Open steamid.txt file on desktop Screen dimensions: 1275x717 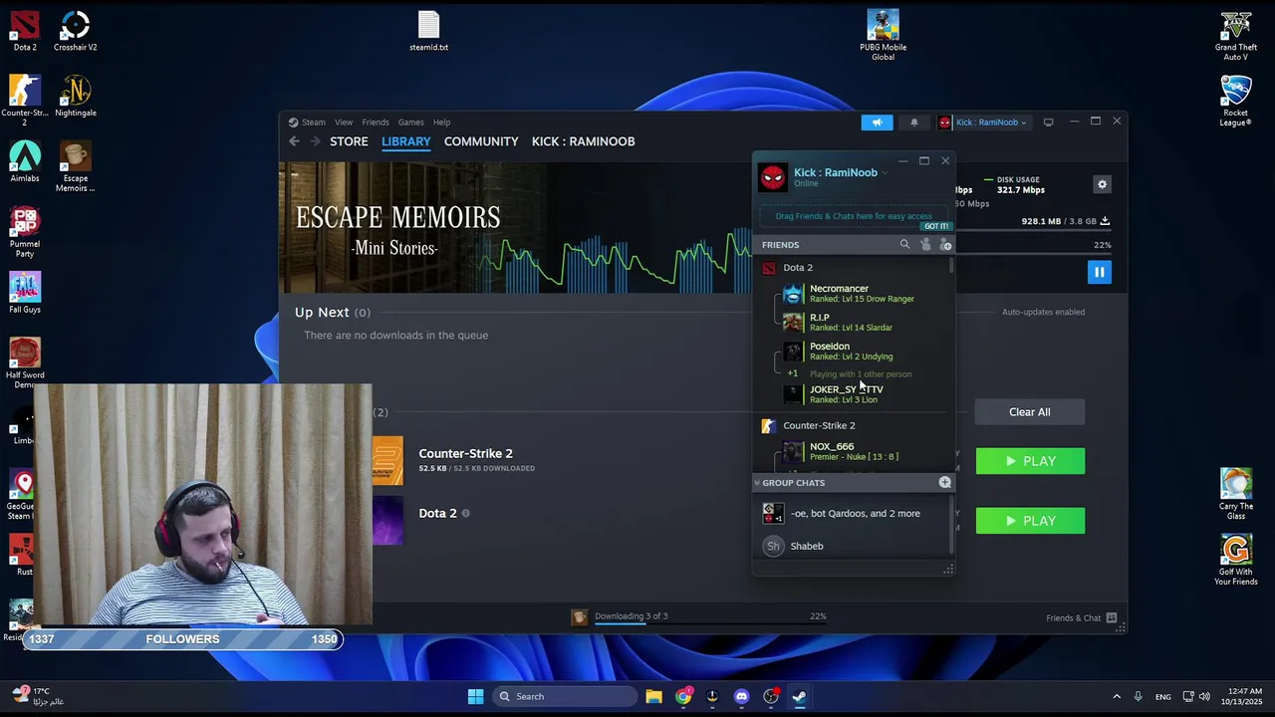click(428, 31)
